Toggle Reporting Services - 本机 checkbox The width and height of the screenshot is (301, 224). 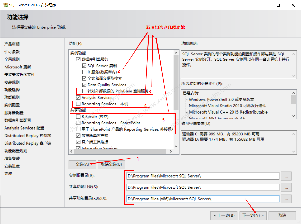point(78,104)
